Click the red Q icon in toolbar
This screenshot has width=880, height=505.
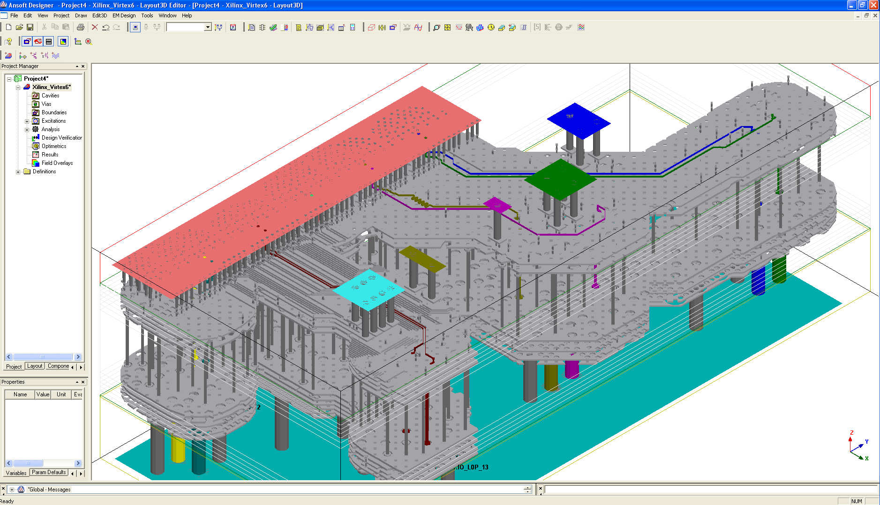(x=233, y=27)
